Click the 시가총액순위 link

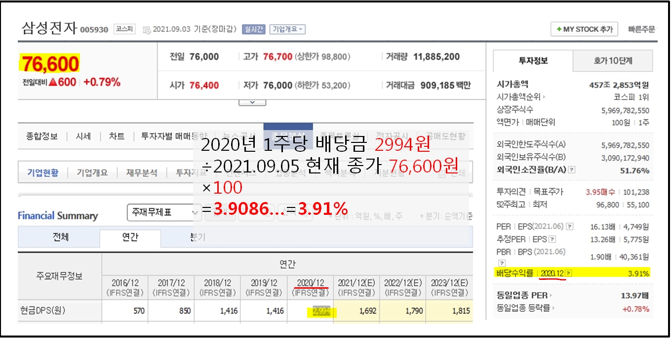click(x=518, y=97)
